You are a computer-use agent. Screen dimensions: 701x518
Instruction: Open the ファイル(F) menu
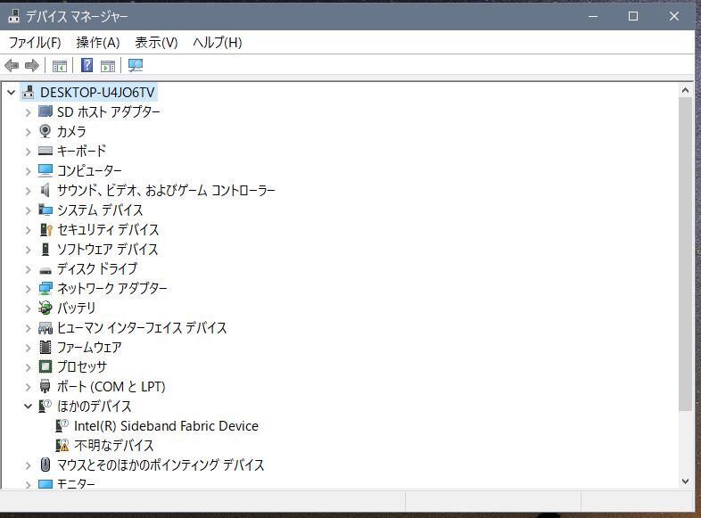(x=35, y=43)
